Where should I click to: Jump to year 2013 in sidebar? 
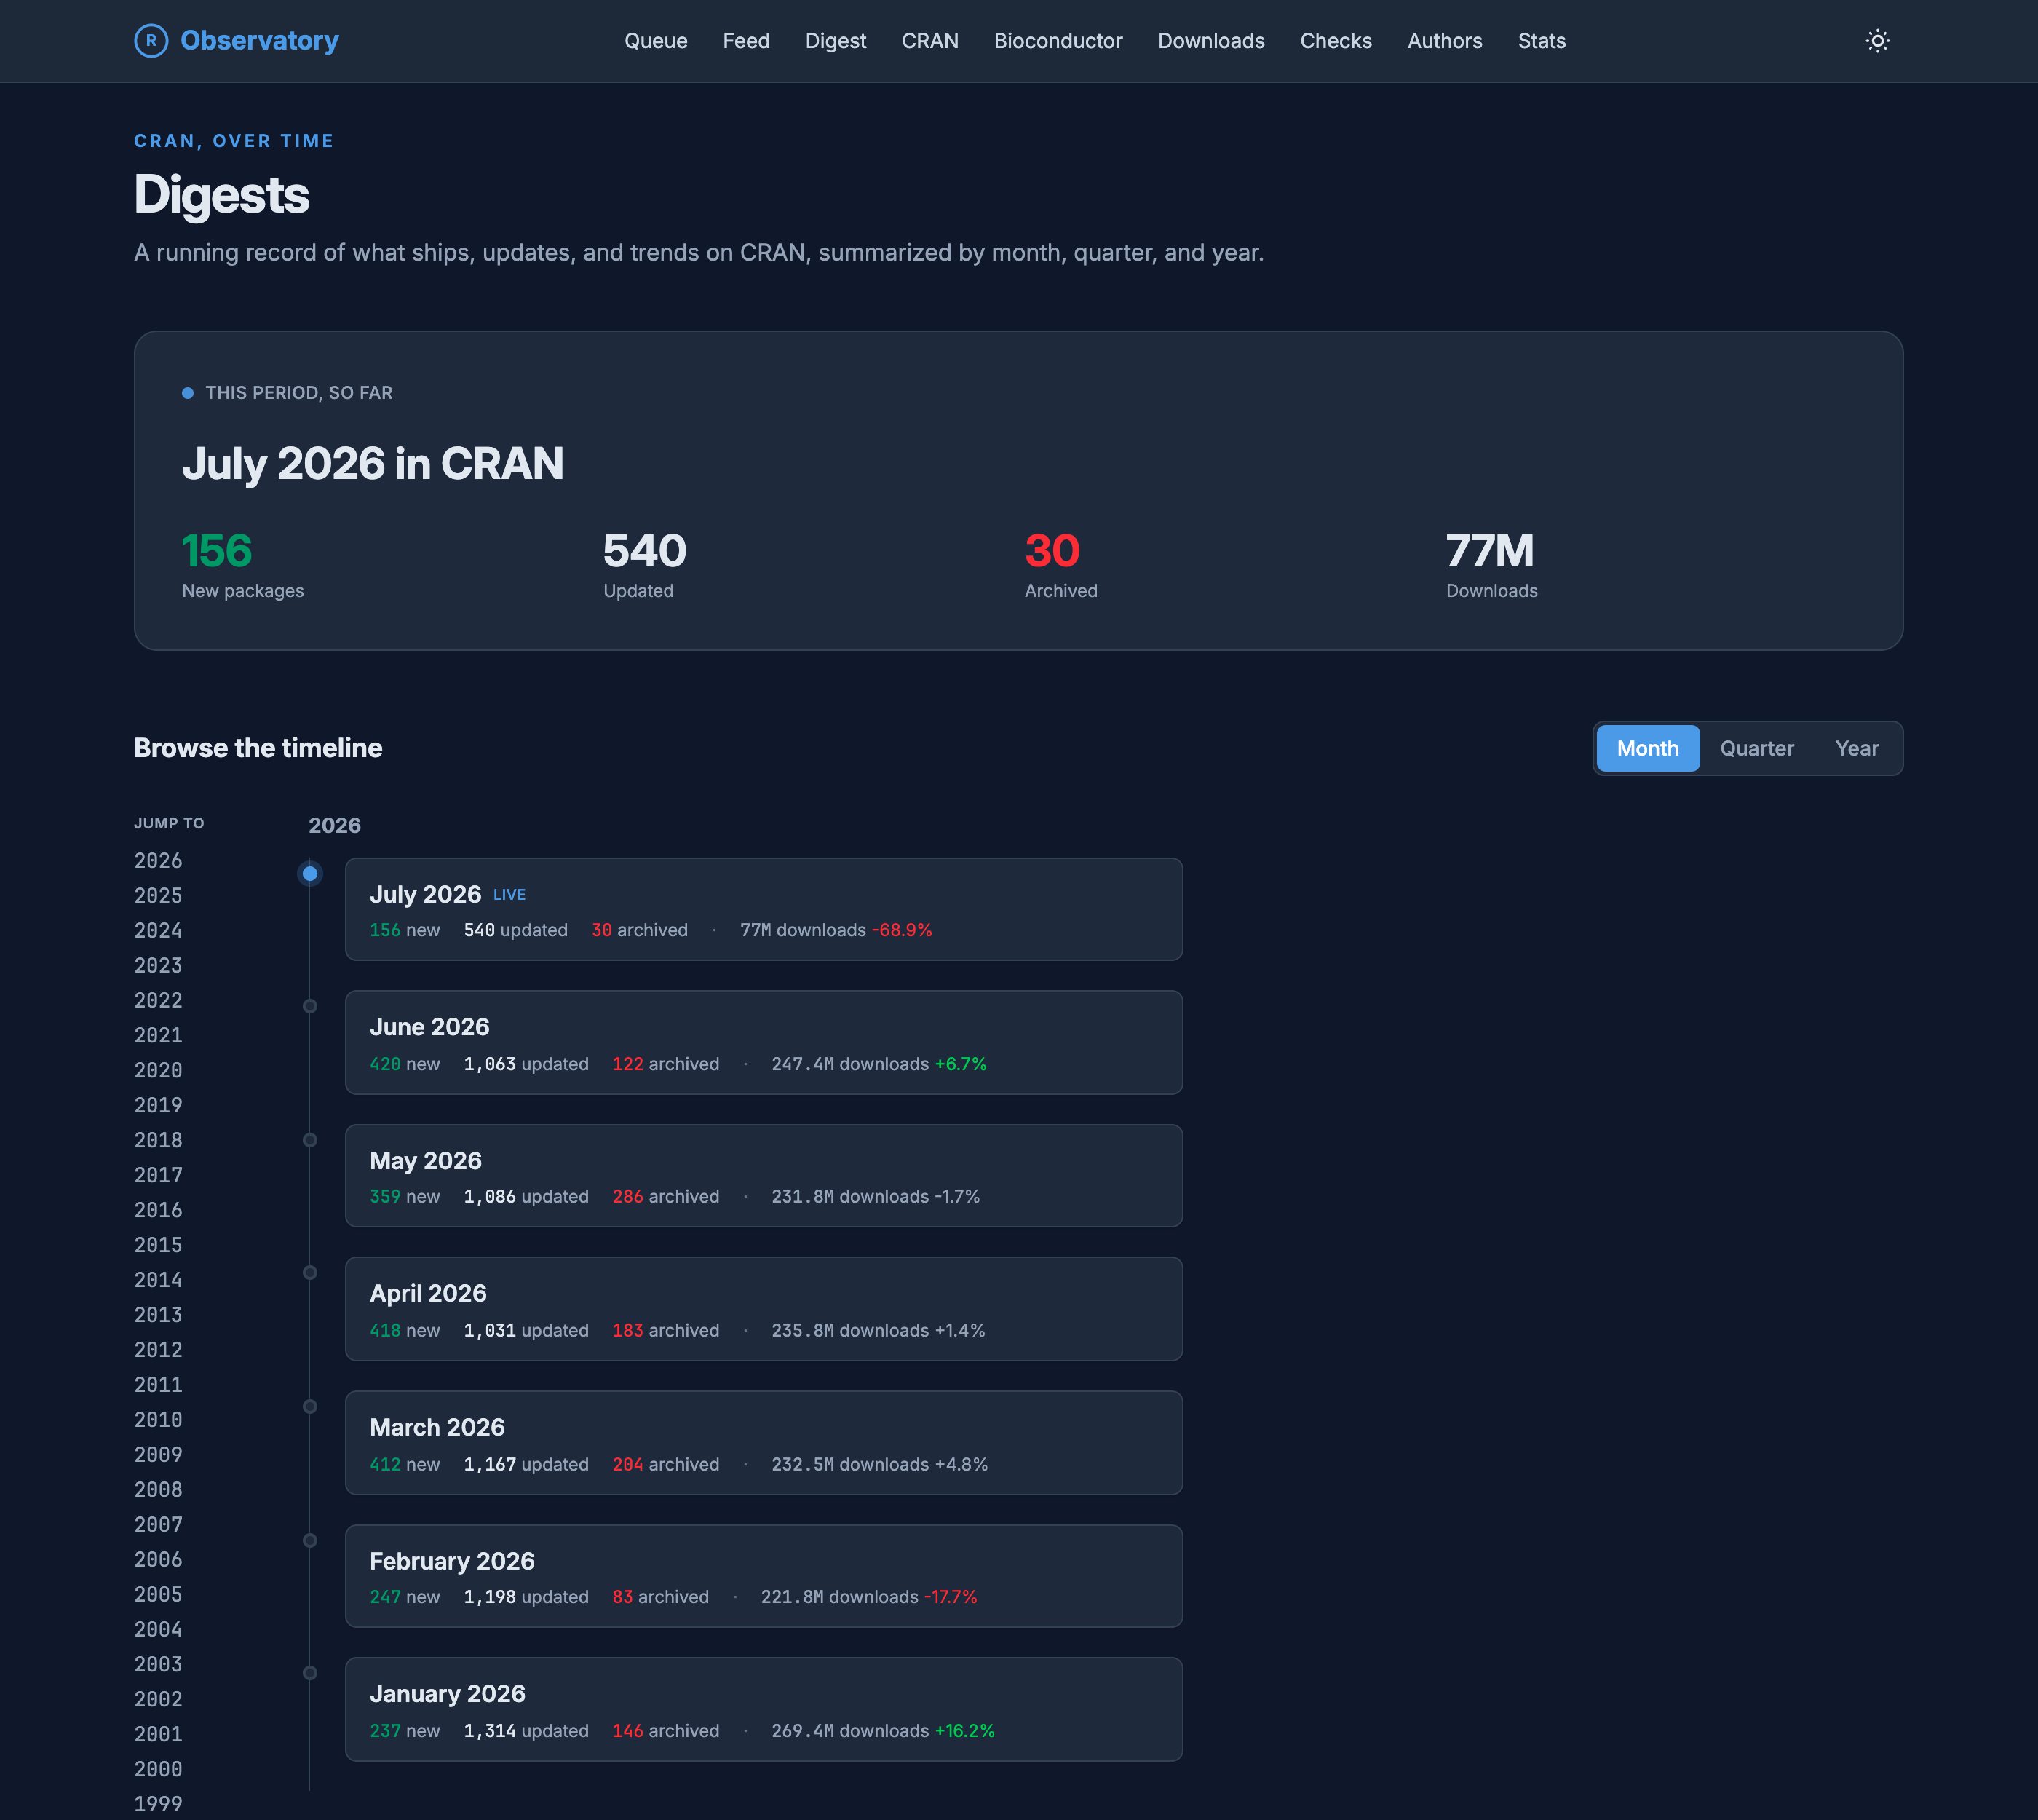click(x=158, y=1316)
